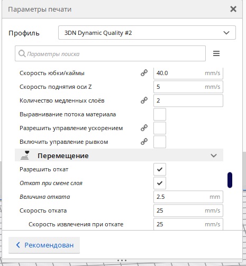
Task: Collapse the Перемещение section chevron
Action: point(214,155)
